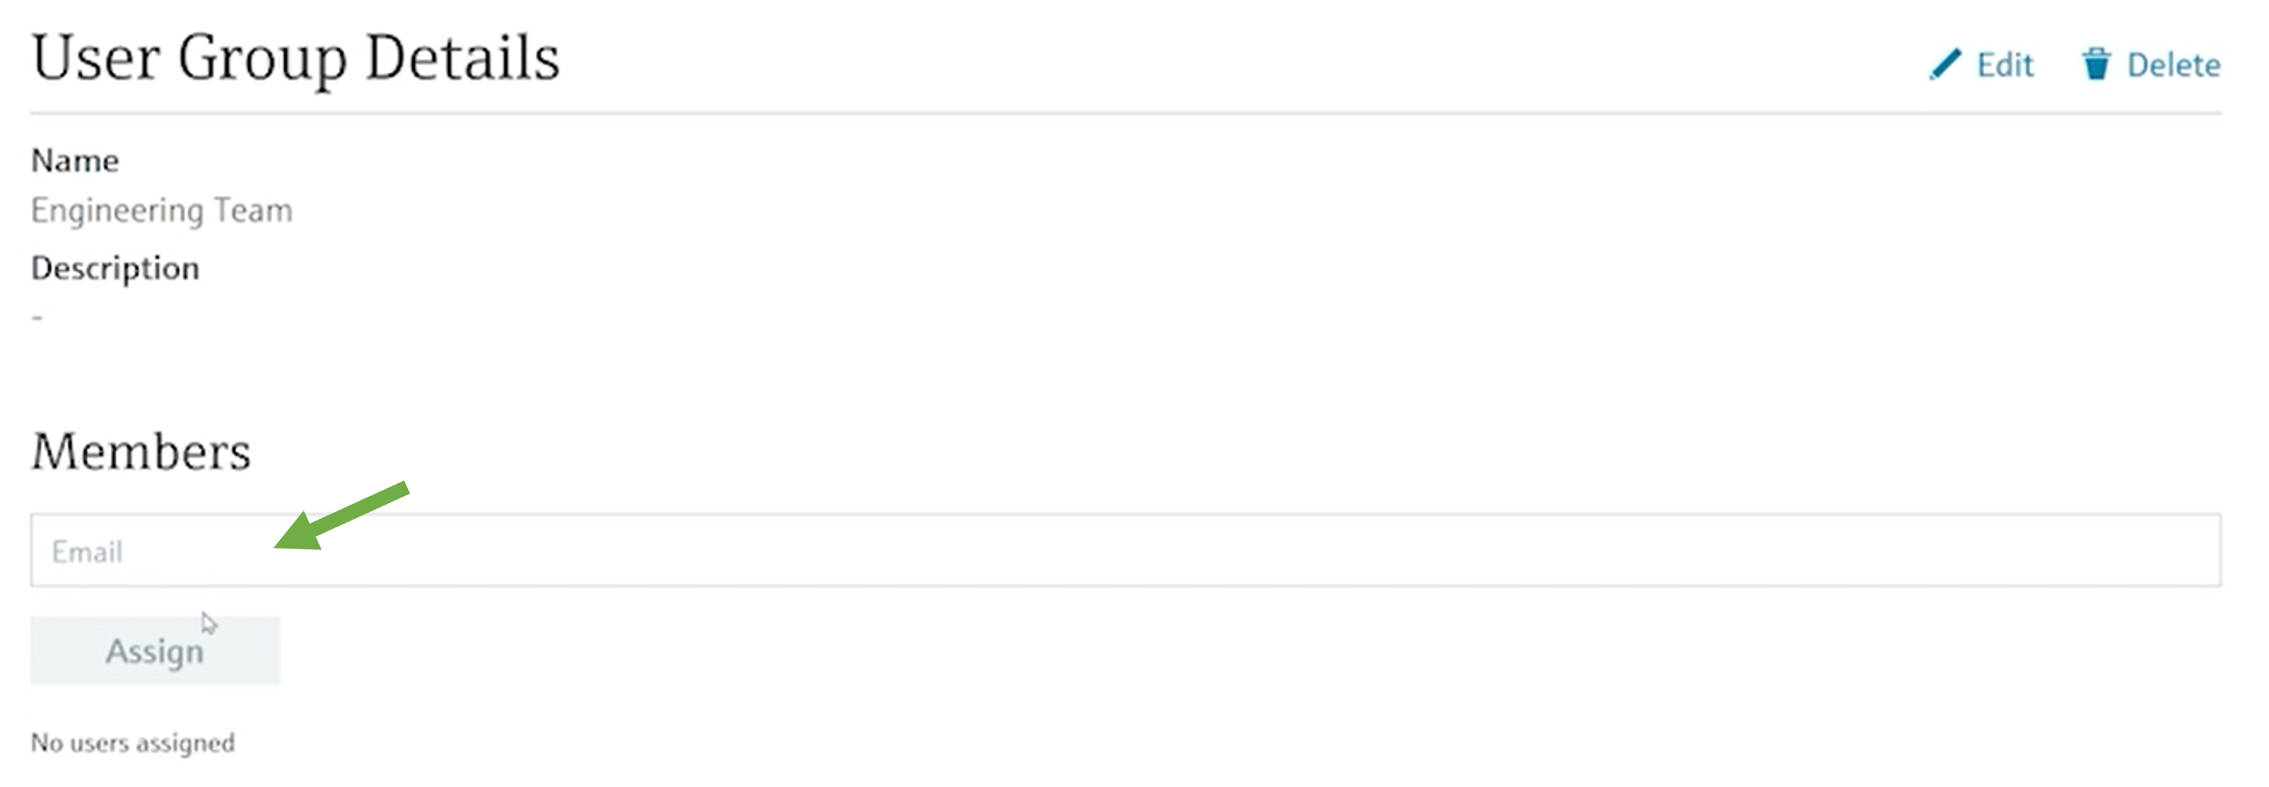Click the "No users assigned" message
Viewport: 2269px width, 787px height.
[x=132, y=743]
